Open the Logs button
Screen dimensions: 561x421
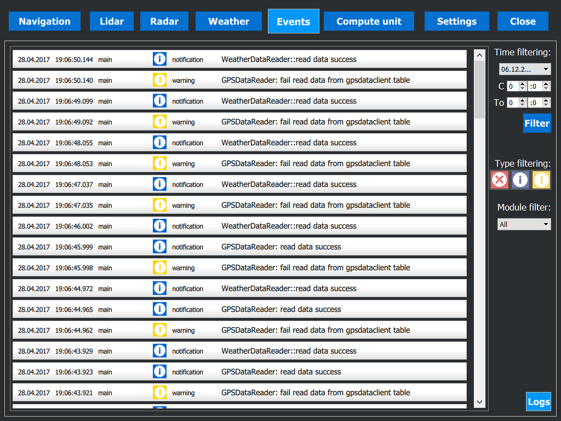[x=539, y=402]
